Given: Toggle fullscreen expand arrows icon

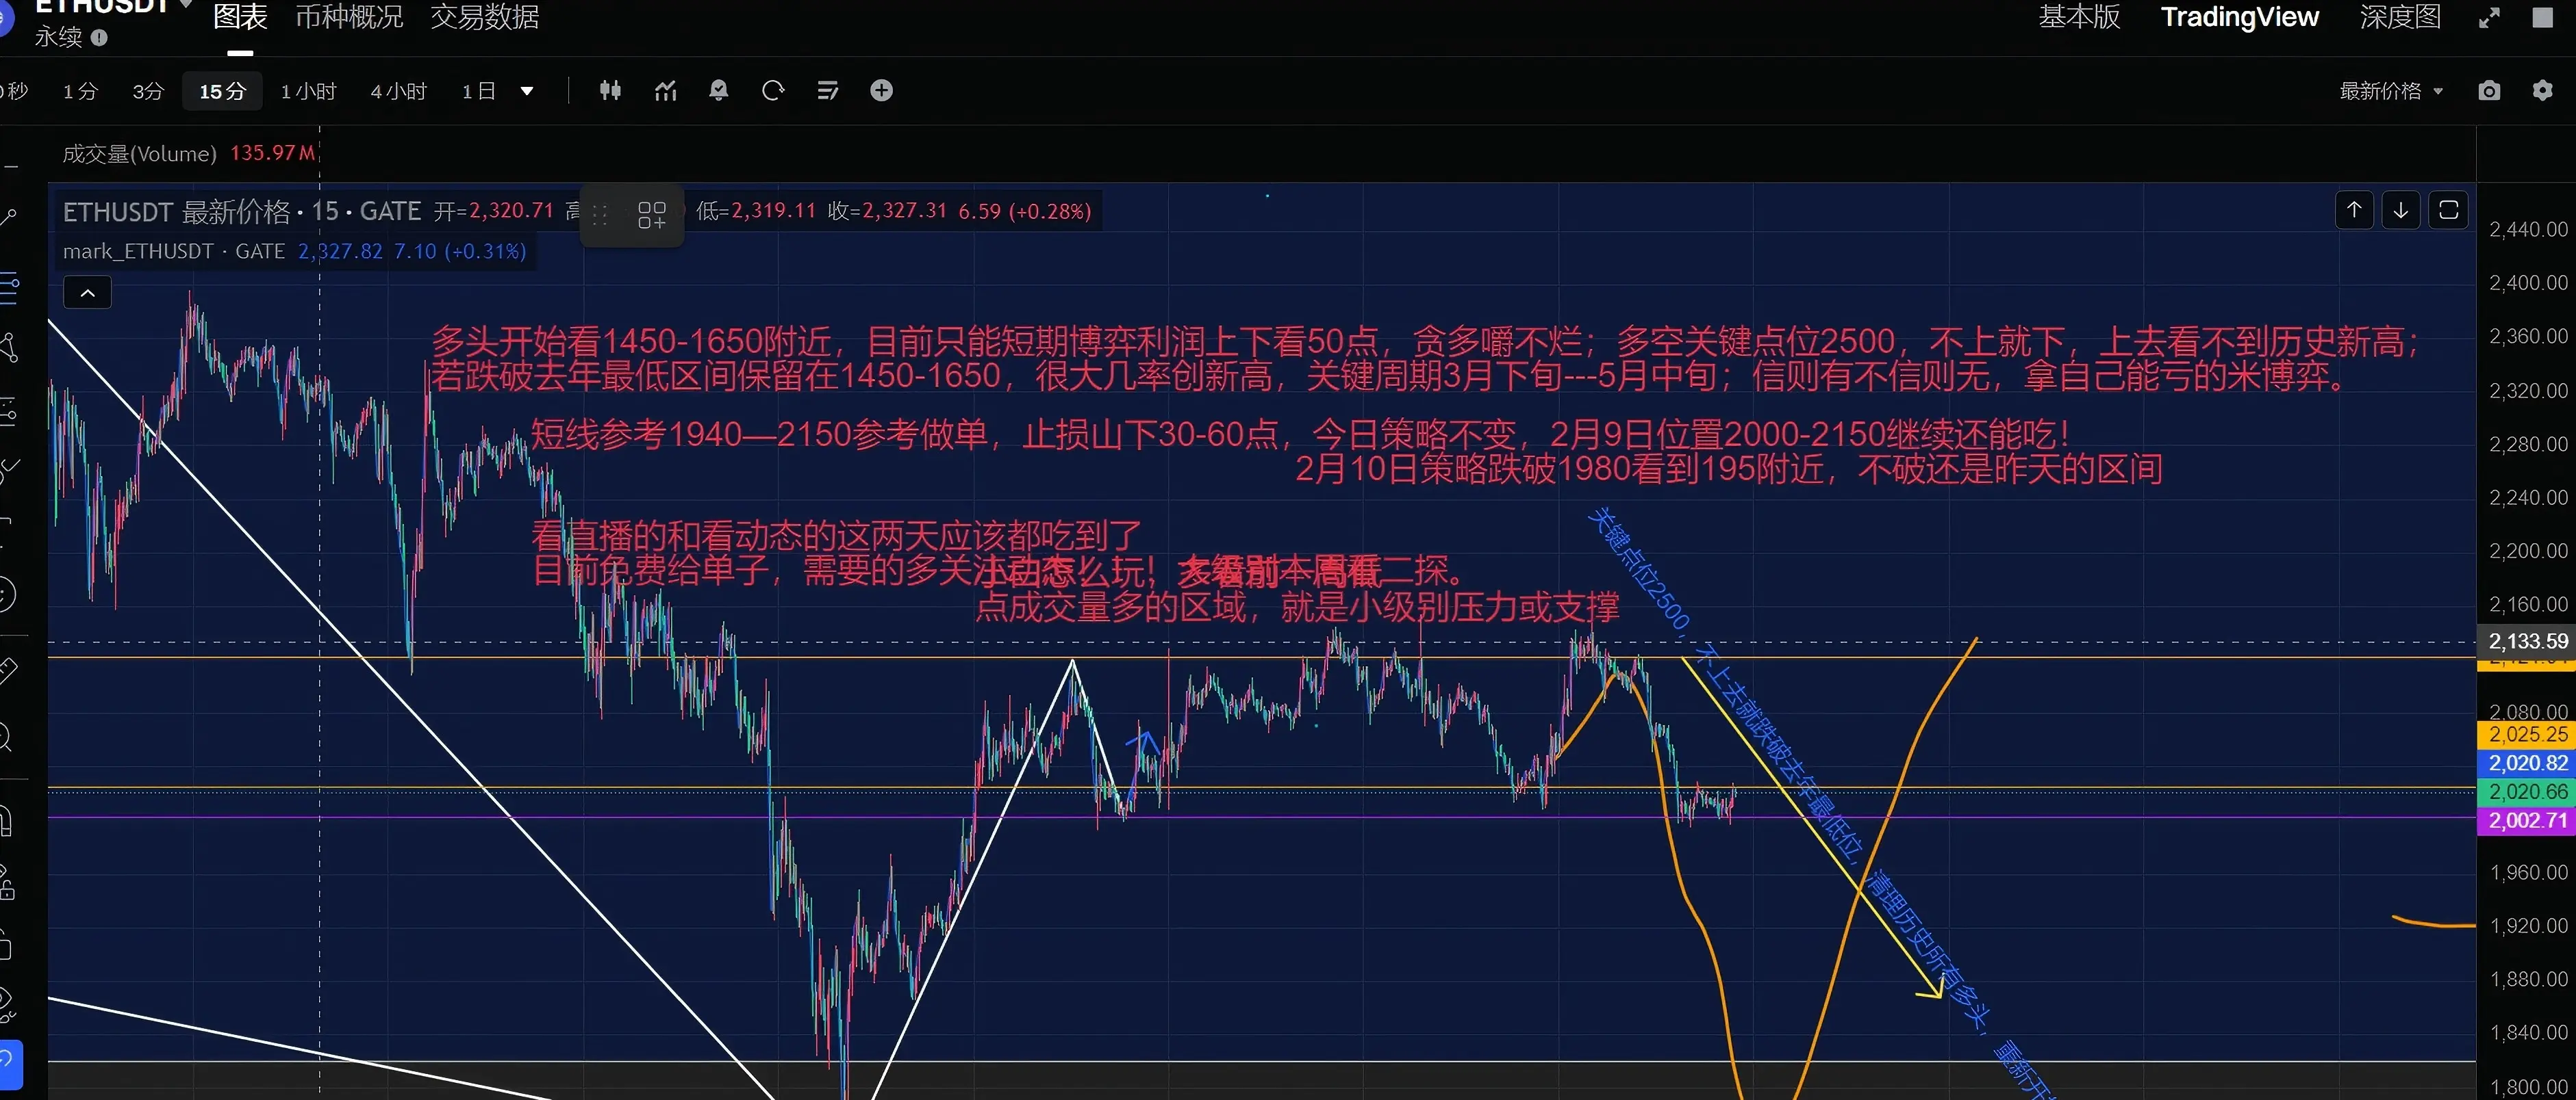Looking at the screenshot, I should 2489,18.
